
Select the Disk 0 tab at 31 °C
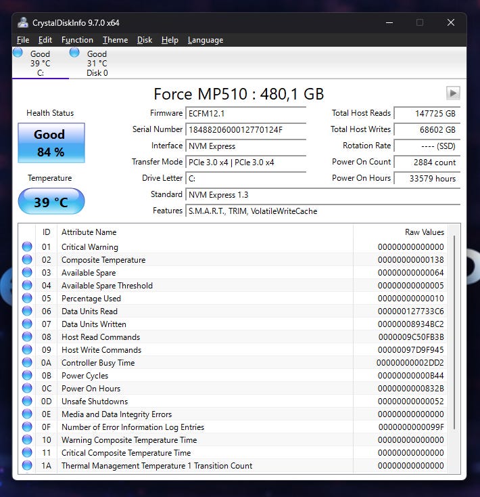tap(97, 64)
